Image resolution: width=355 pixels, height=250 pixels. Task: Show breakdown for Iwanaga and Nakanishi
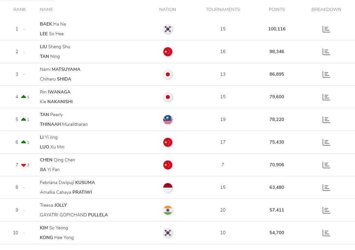[x=326, y=97]
